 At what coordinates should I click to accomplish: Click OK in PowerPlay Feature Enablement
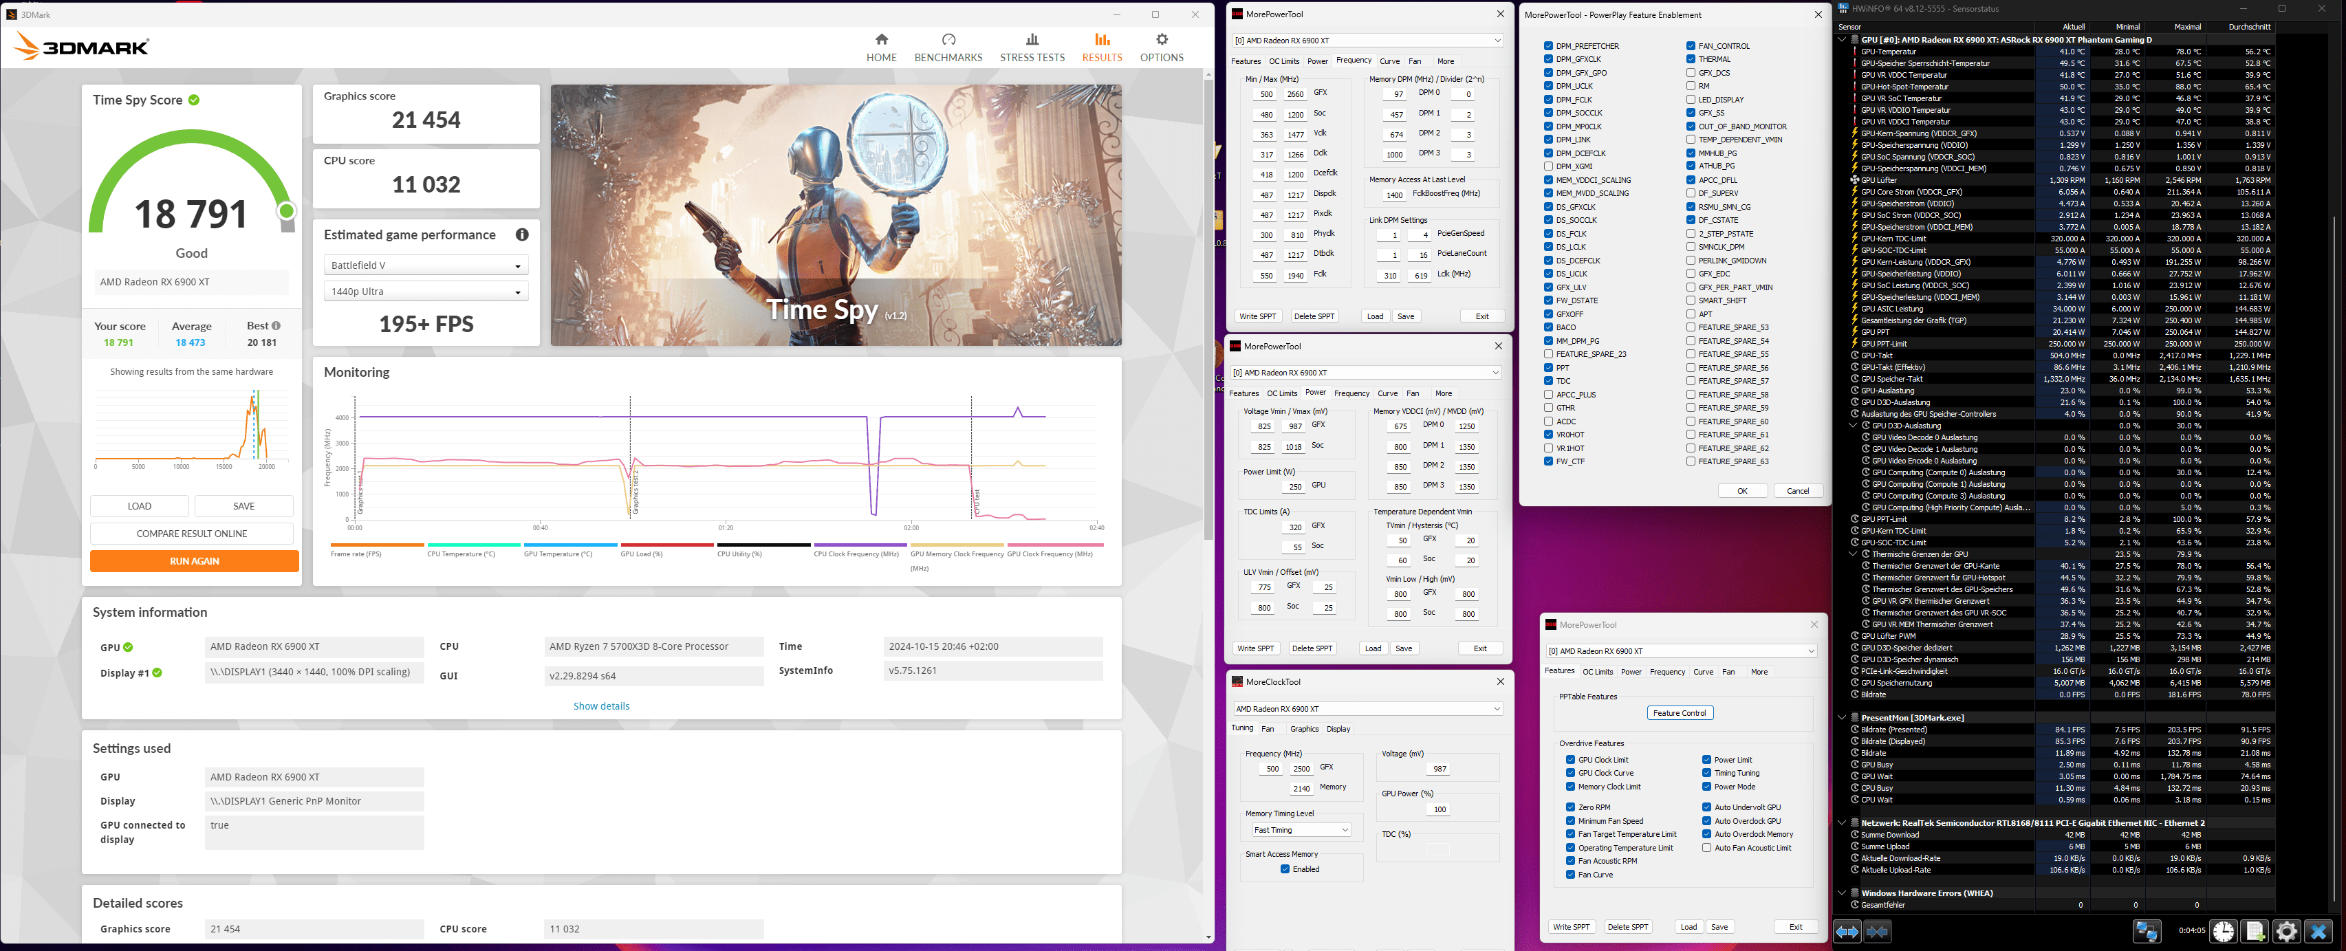tap(1742, 490)
